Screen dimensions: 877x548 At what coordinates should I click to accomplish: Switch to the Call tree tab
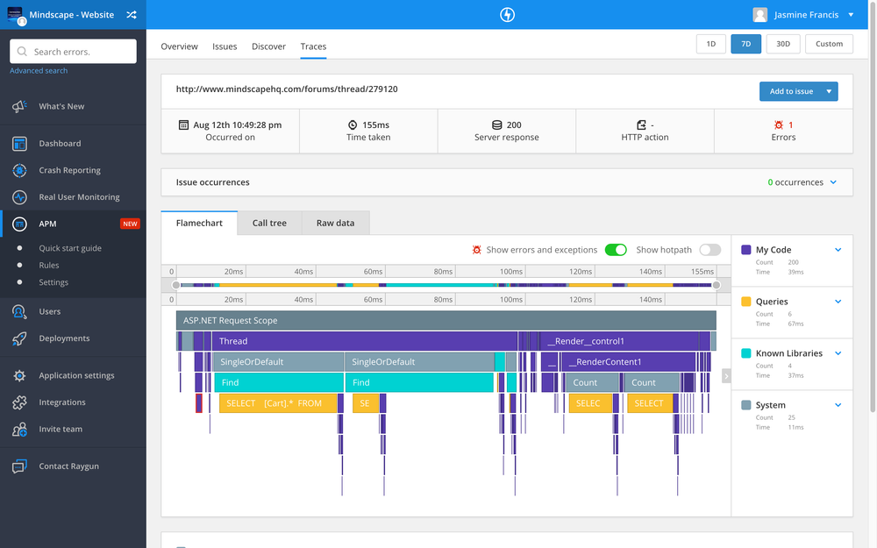tap(269, 223)
